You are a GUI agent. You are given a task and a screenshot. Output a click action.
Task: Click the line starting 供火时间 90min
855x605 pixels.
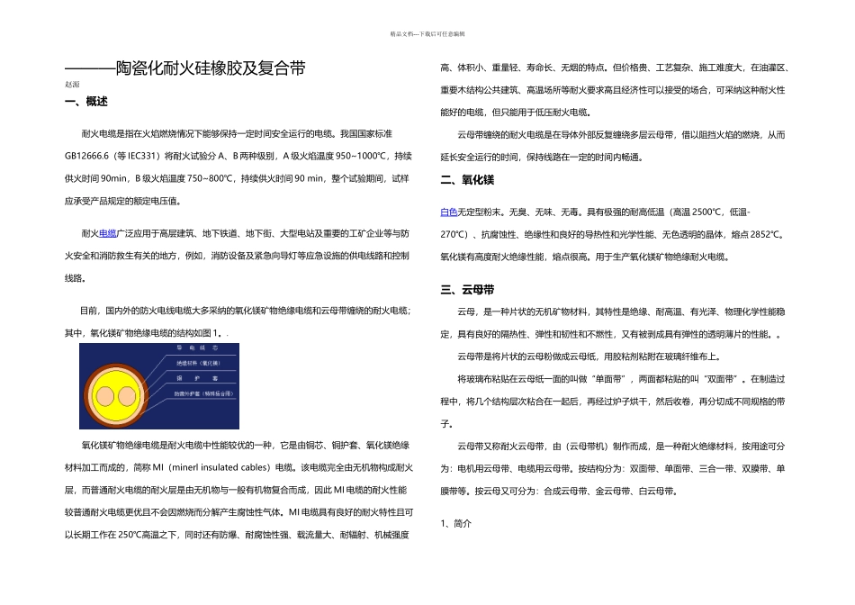[237, 178]
